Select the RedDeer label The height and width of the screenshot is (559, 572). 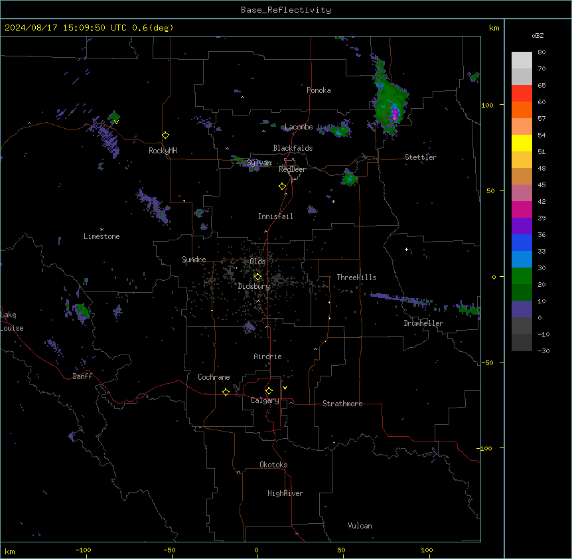click(292, 169)
